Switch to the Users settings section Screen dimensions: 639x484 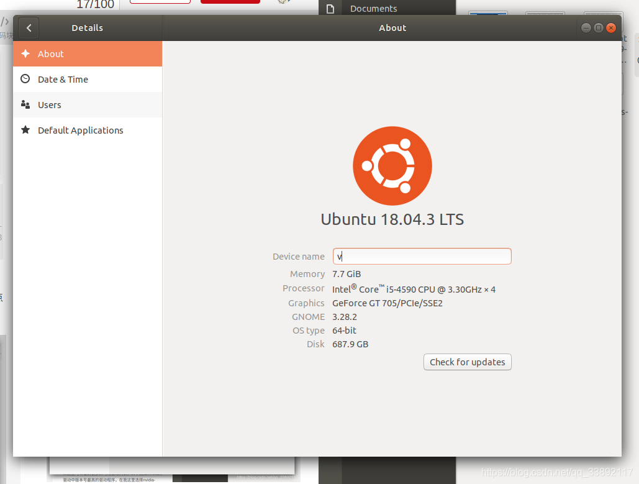point(49,104)
